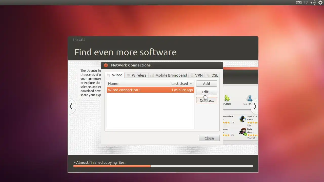Switch to the Wired tab

[x=115, y=75]
